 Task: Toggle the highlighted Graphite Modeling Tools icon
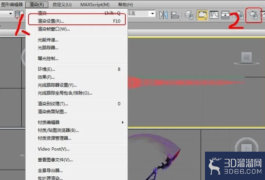coord(202,15)
